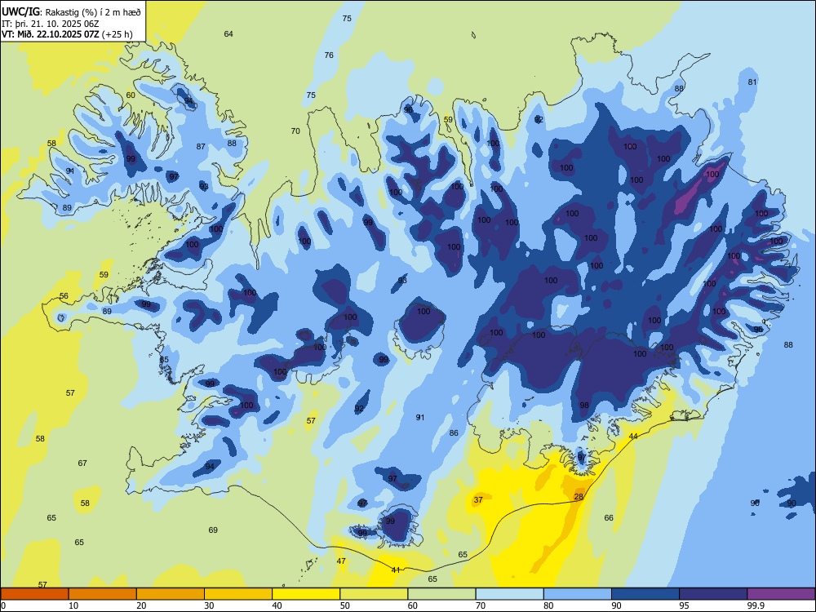816x612 pixels.
Task: Pick the bright yellow 40–50 legend swatch
Action: [x=306, y=594]
